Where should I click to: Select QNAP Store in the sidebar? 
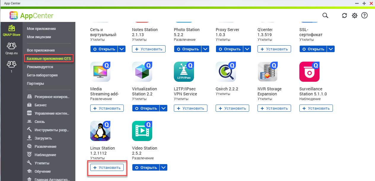11,31
